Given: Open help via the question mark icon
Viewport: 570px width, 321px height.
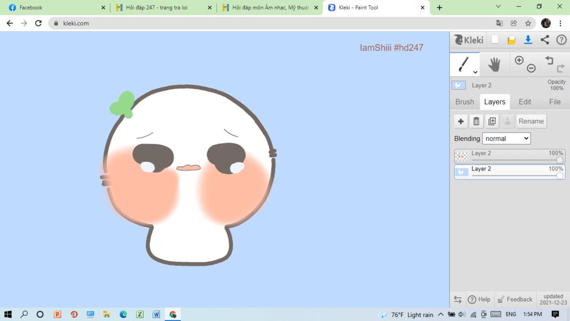Looking at the screenshot, I should pos(561,40).
